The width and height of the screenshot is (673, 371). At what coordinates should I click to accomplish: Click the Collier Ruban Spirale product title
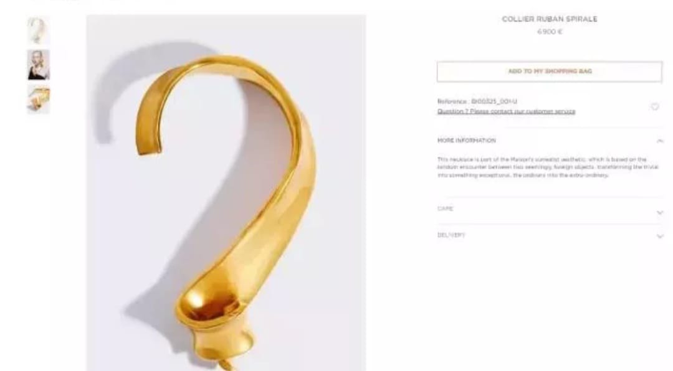click(550, 19)
